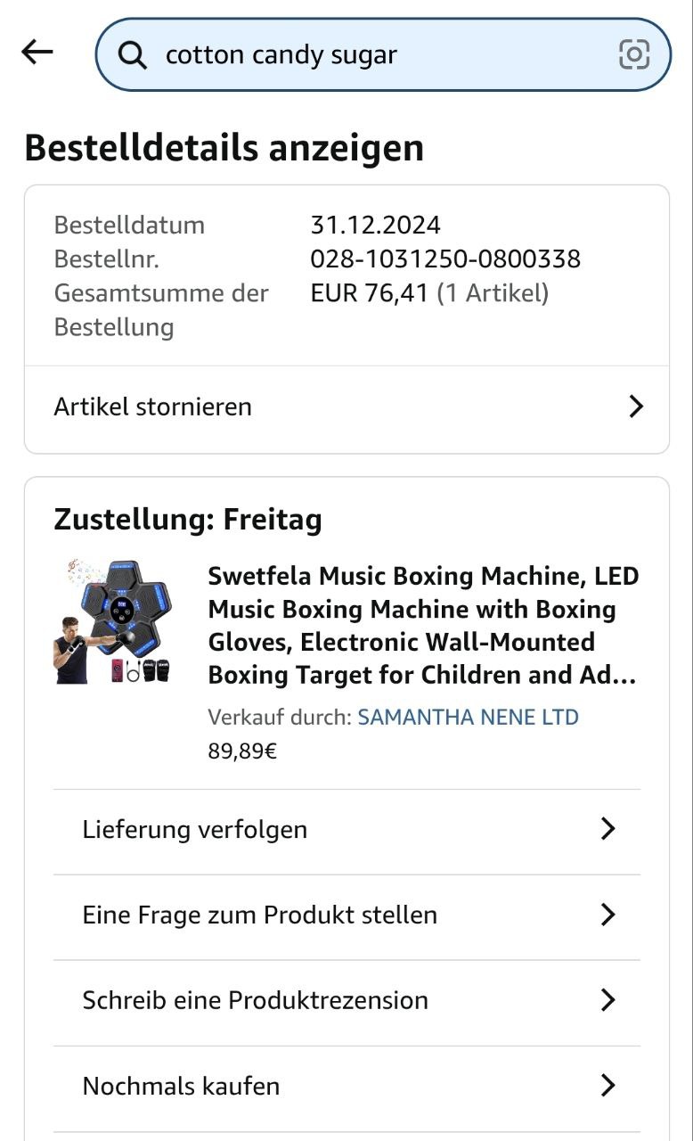
Task: Tap the boxing machine product thumbnail
Action: pos(112,621)
